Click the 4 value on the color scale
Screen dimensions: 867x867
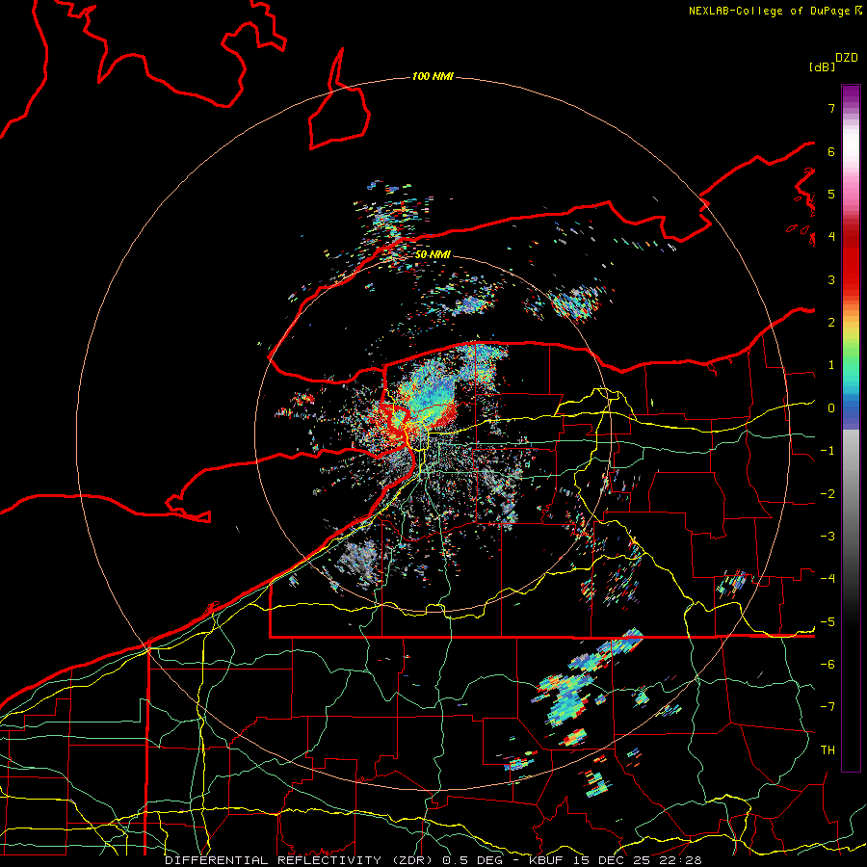coord(831,237)
